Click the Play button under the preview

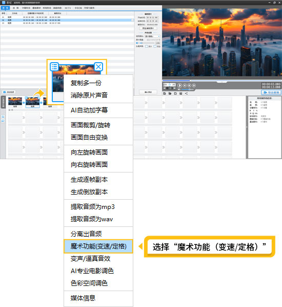pyautogui.click(x=179, y=85)
